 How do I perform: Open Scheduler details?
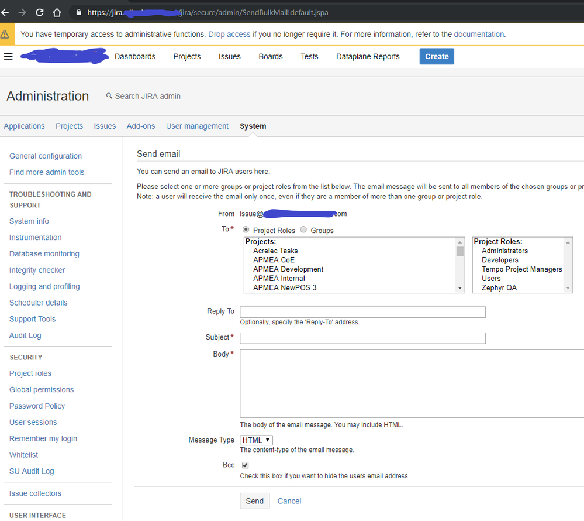(x=39, y=303)
